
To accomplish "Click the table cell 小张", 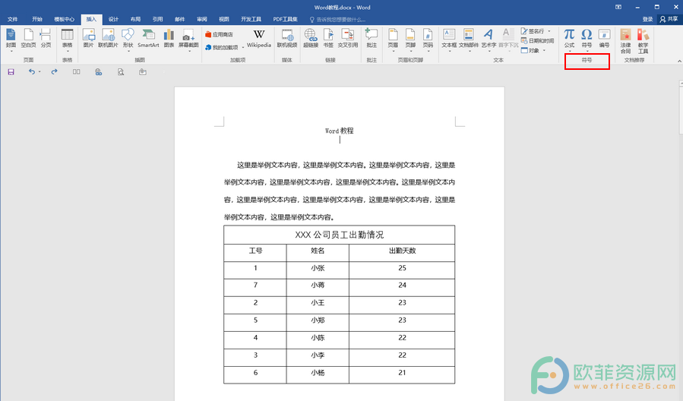I will point(318,268).
